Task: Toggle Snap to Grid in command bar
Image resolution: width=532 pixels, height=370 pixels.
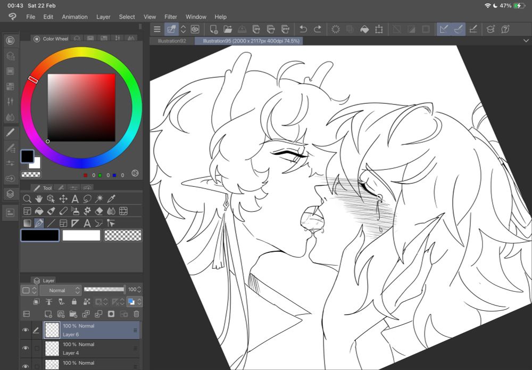Action: pos(473,29)
